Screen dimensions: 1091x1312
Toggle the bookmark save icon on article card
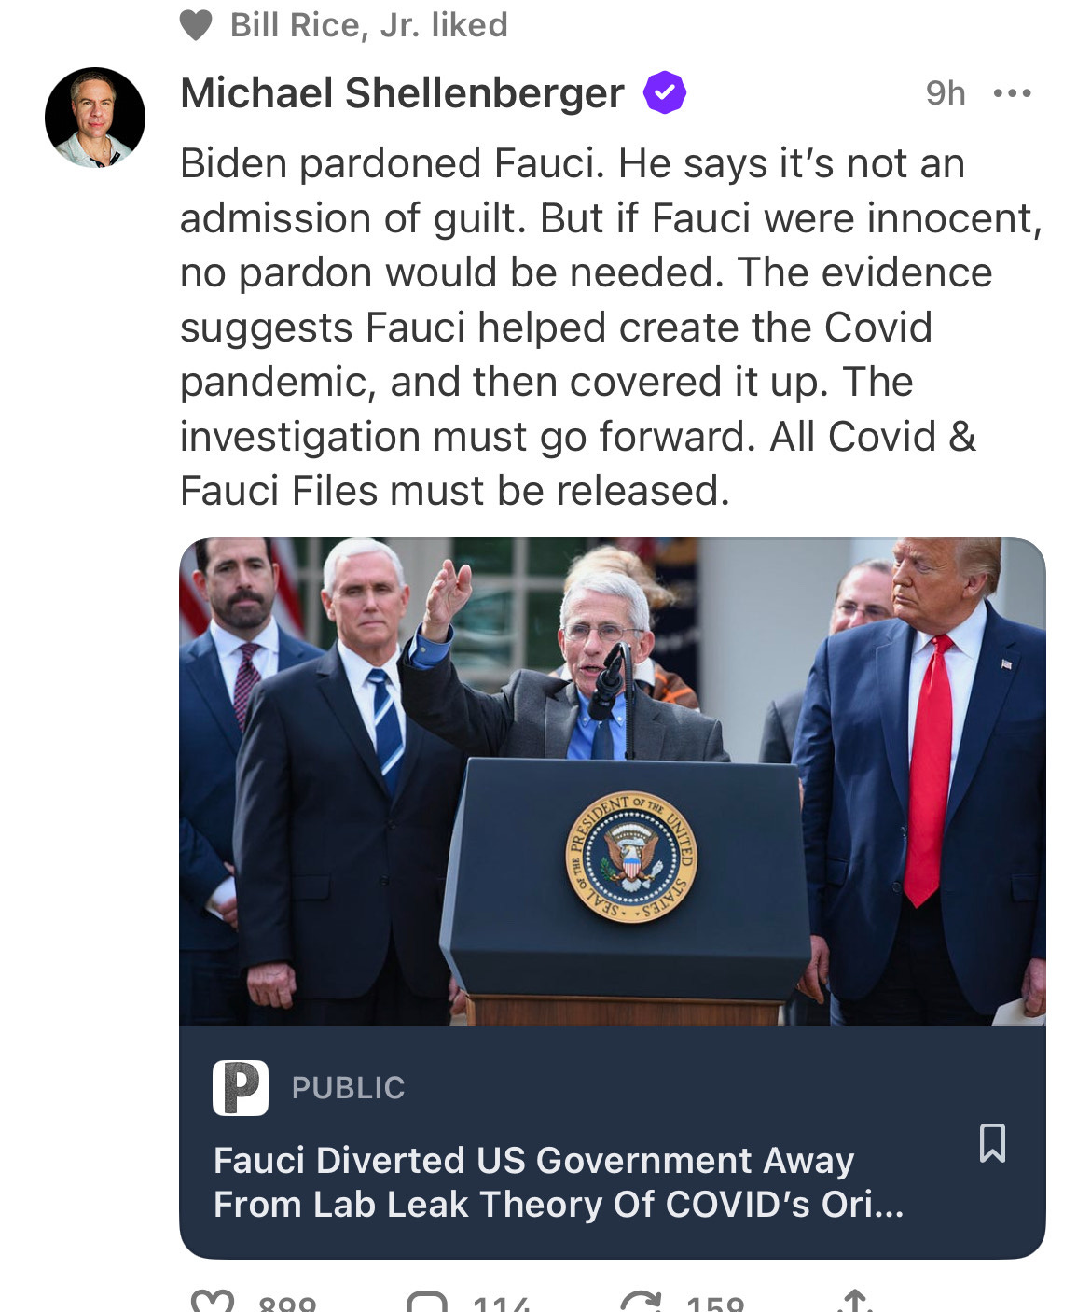pos(992,1142)
